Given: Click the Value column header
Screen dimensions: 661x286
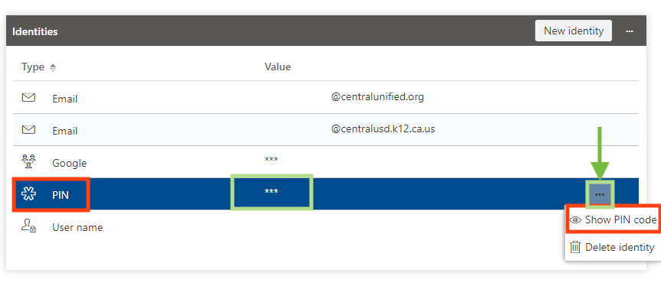Looking at the screenshot, I should tap(278, 67).
